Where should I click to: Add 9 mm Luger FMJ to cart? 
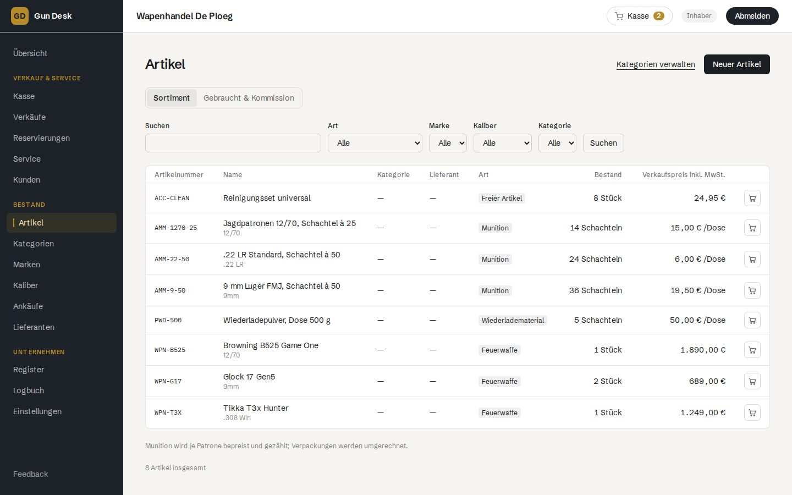(752, 290)
